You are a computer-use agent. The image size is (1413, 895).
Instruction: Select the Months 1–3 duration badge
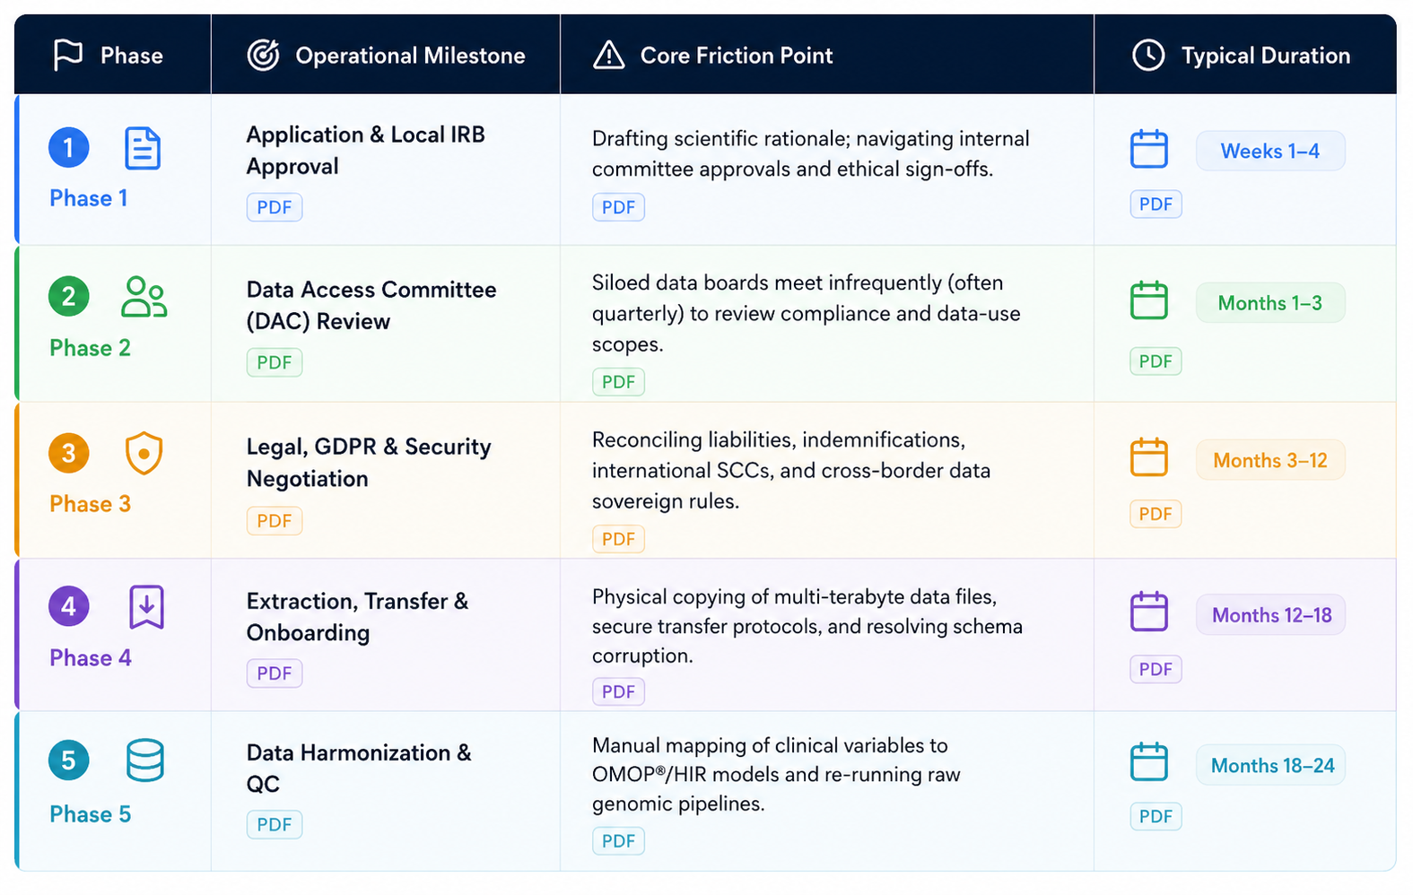coord(1270,303)
